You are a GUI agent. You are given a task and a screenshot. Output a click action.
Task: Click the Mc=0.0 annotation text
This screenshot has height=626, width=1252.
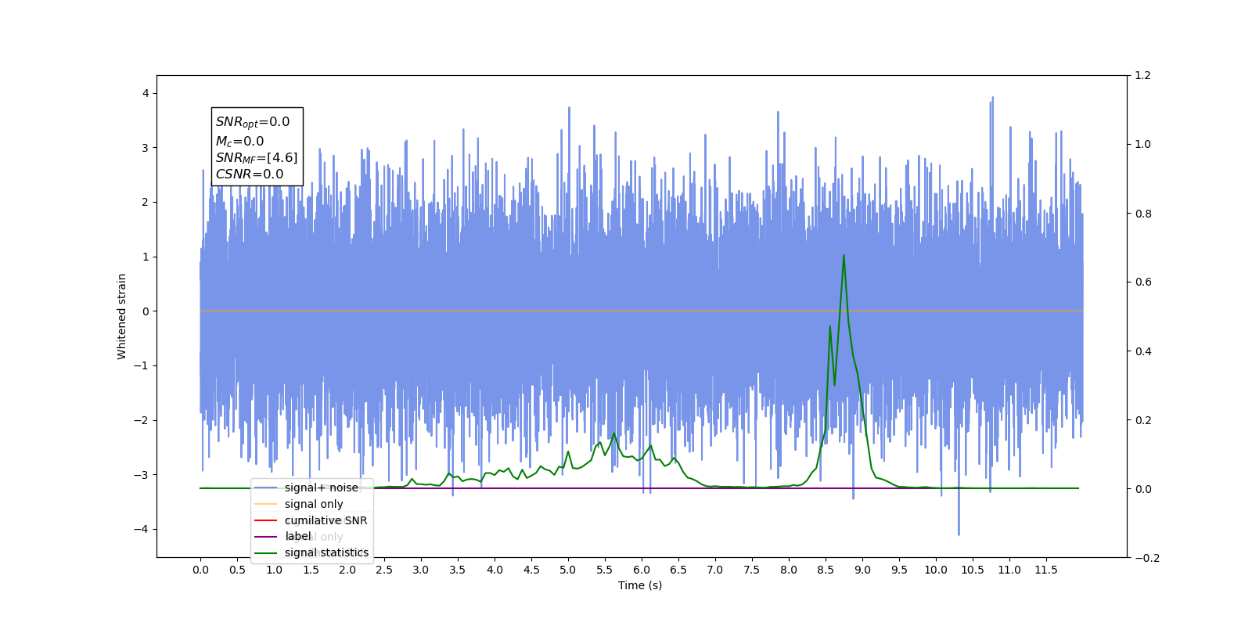pos(240,142)
